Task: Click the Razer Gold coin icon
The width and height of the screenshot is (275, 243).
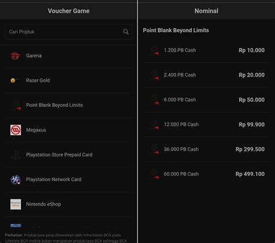Action: tap(13, 81)
